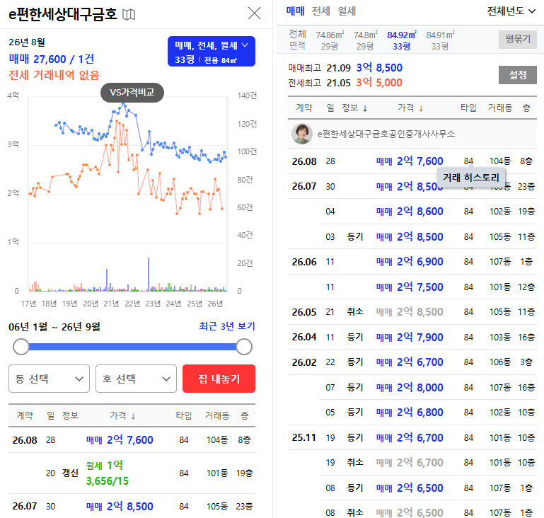Select the 84.92㎡ 33평 area filter

[401, 40]
